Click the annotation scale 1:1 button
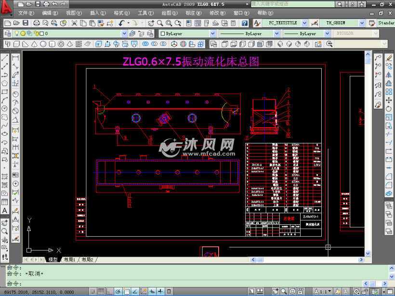The image size is (395, 296). 322,292
